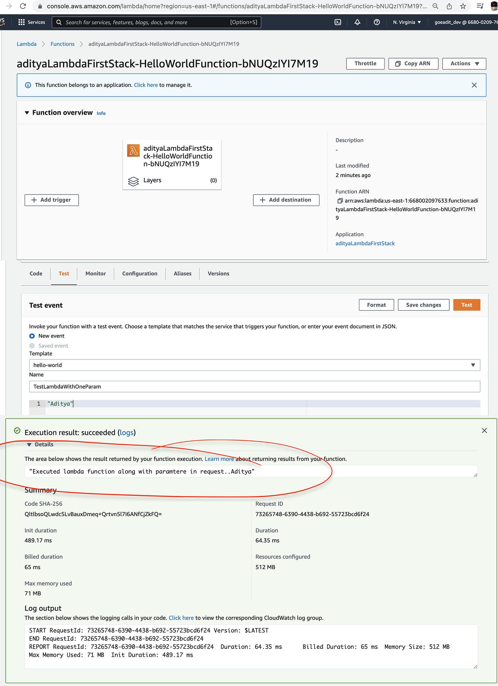Open the Learn more link about returning results
Viewport: 498px width, 686px height.
point(219,459)
